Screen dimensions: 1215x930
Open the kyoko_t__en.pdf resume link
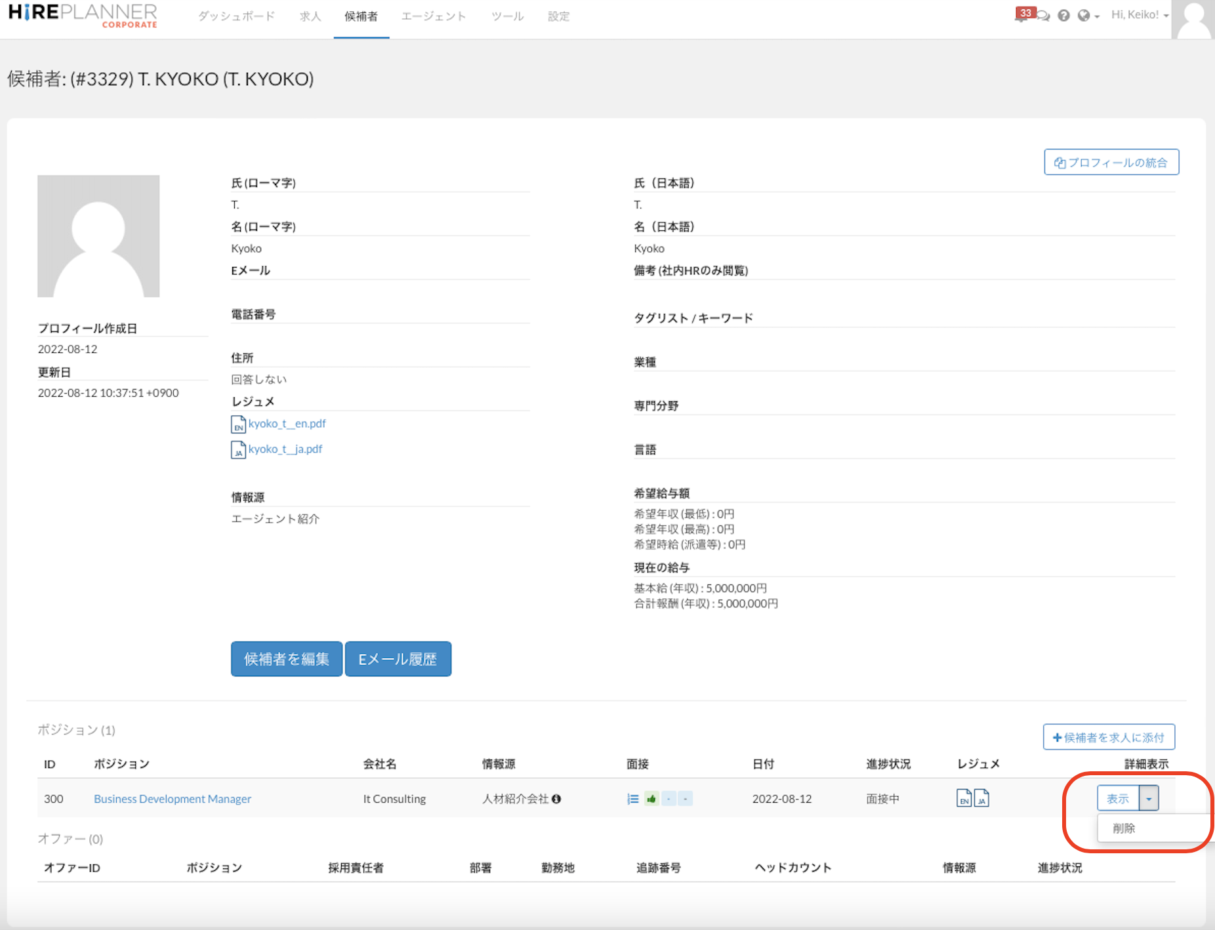tap(287, 424)
